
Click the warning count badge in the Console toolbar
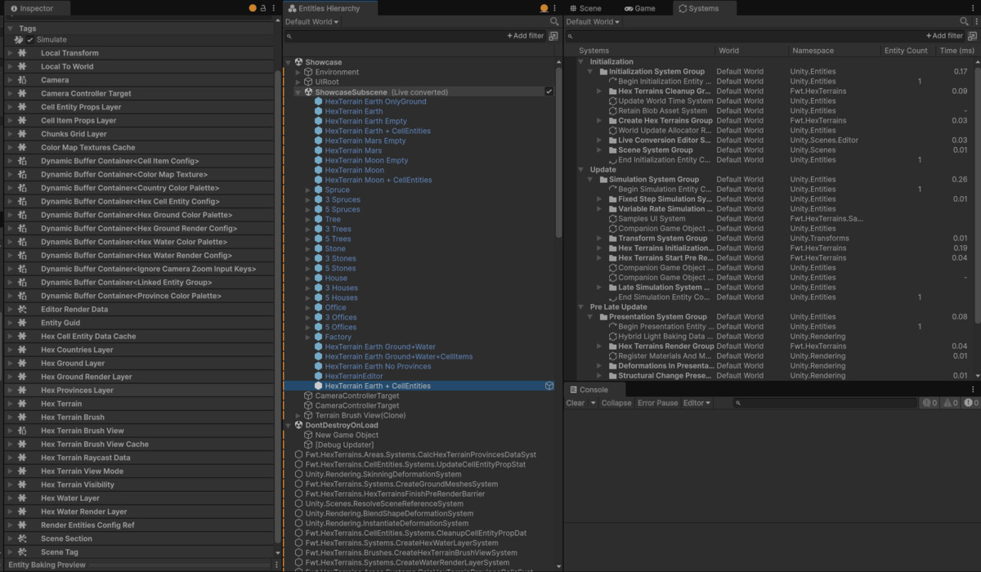948,402
